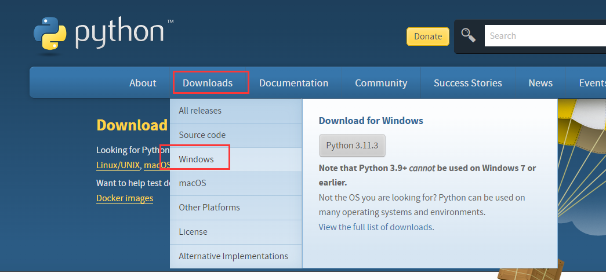Open the Docker images link
The height and width of the screenshot is (280, 606).
[125, 198]
